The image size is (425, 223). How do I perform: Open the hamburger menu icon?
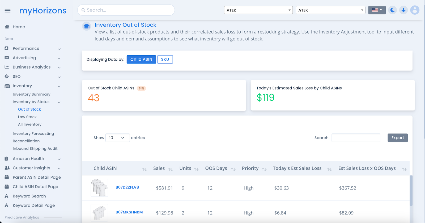click(x=7, y=11)
